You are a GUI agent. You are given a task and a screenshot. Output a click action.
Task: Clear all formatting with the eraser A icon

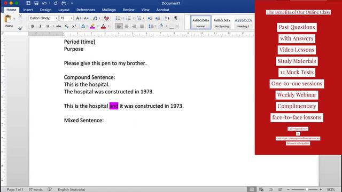pos(106,18)
